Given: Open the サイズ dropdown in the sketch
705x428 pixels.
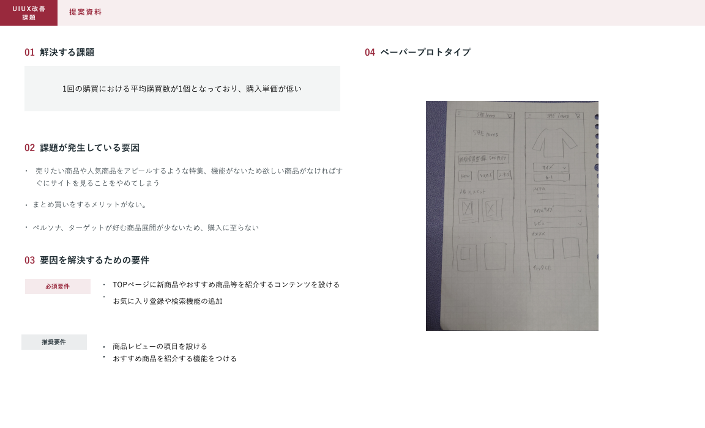Looking at the screenshot, I should tap(551, 168).
